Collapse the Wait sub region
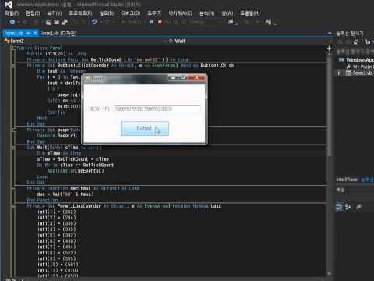 [x=14, y=148]
